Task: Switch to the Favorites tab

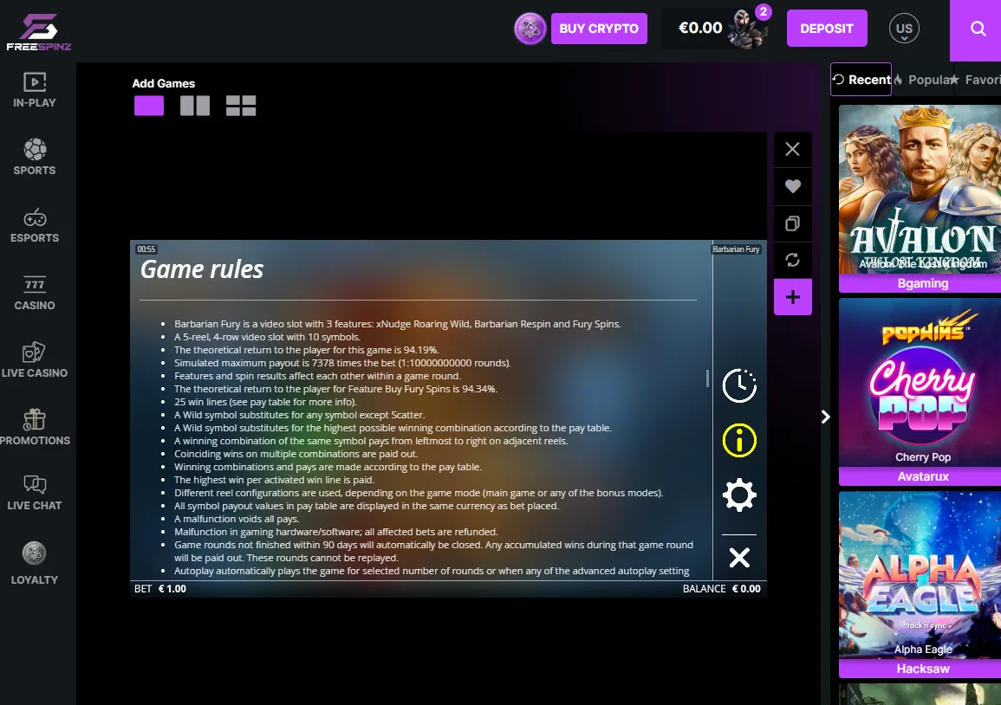Action: click(x=978, y=80)
